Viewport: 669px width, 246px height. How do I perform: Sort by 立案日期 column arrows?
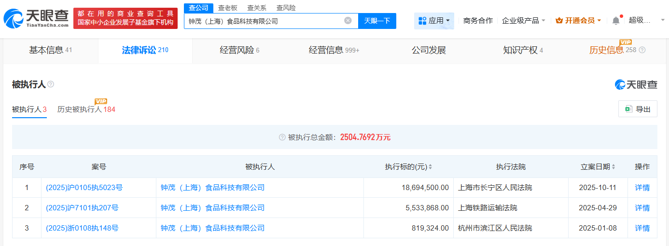tap(613, 167)
